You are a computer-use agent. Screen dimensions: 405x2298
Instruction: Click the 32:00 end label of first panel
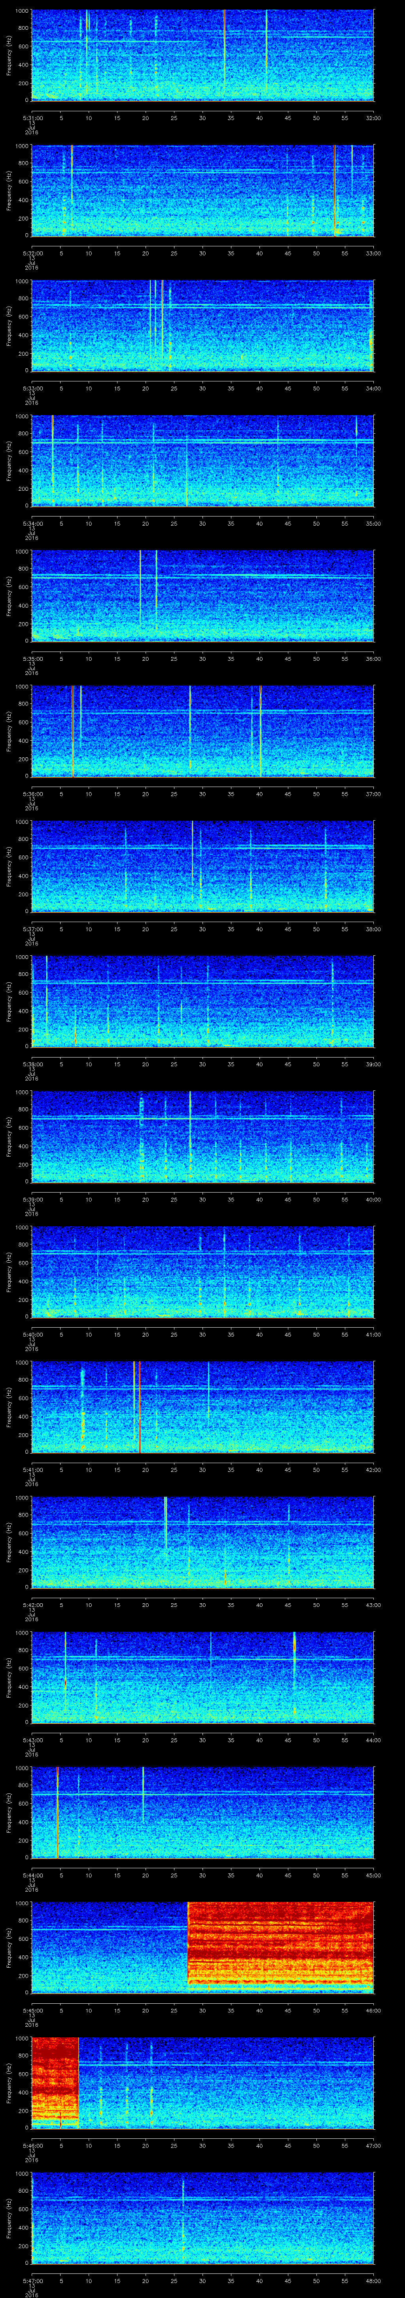coord(373,118)
